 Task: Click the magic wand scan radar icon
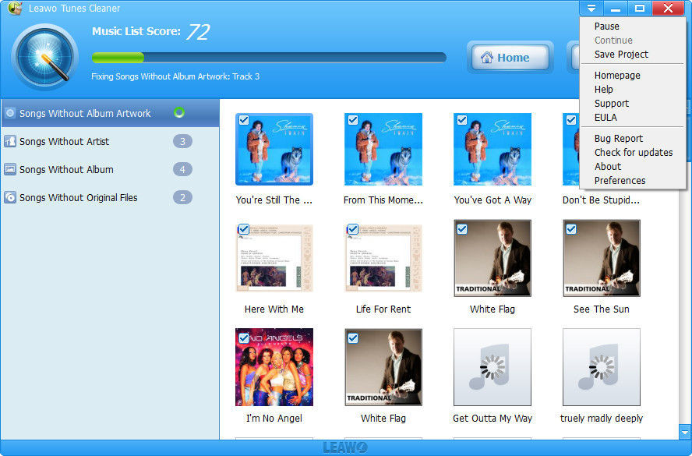coord(44,58)
